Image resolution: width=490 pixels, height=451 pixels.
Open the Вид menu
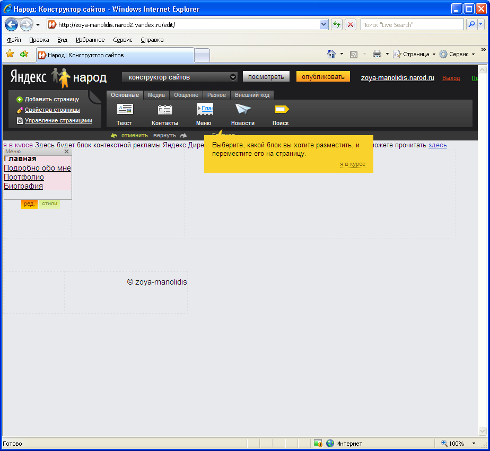click(x=62, y=40)
